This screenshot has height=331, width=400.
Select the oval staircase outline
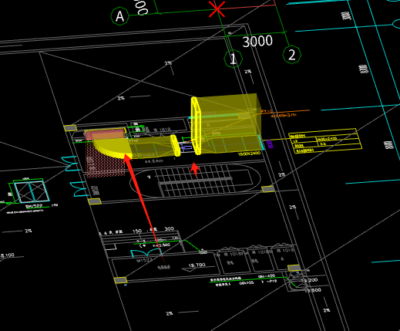click(x=195, y=180)
